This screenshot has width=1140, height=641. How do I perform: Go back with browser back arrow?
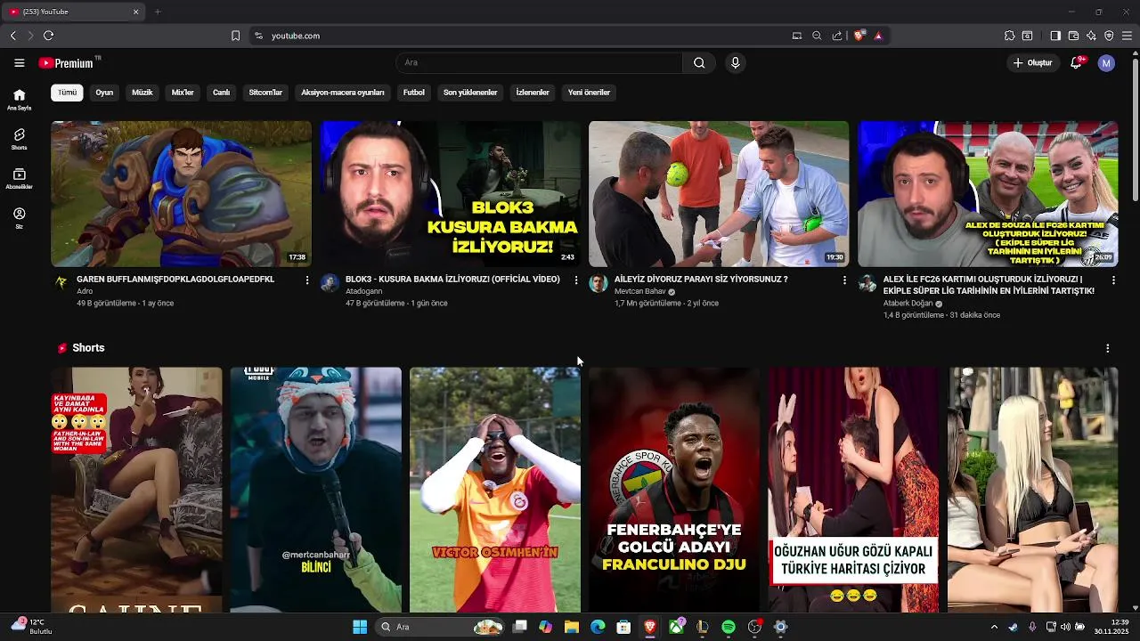pos(13,36)
